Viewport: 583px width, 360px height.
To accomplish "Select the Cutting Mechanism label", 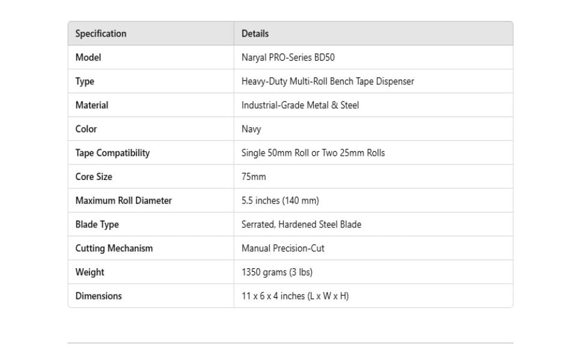I will [x=114, y=248].
